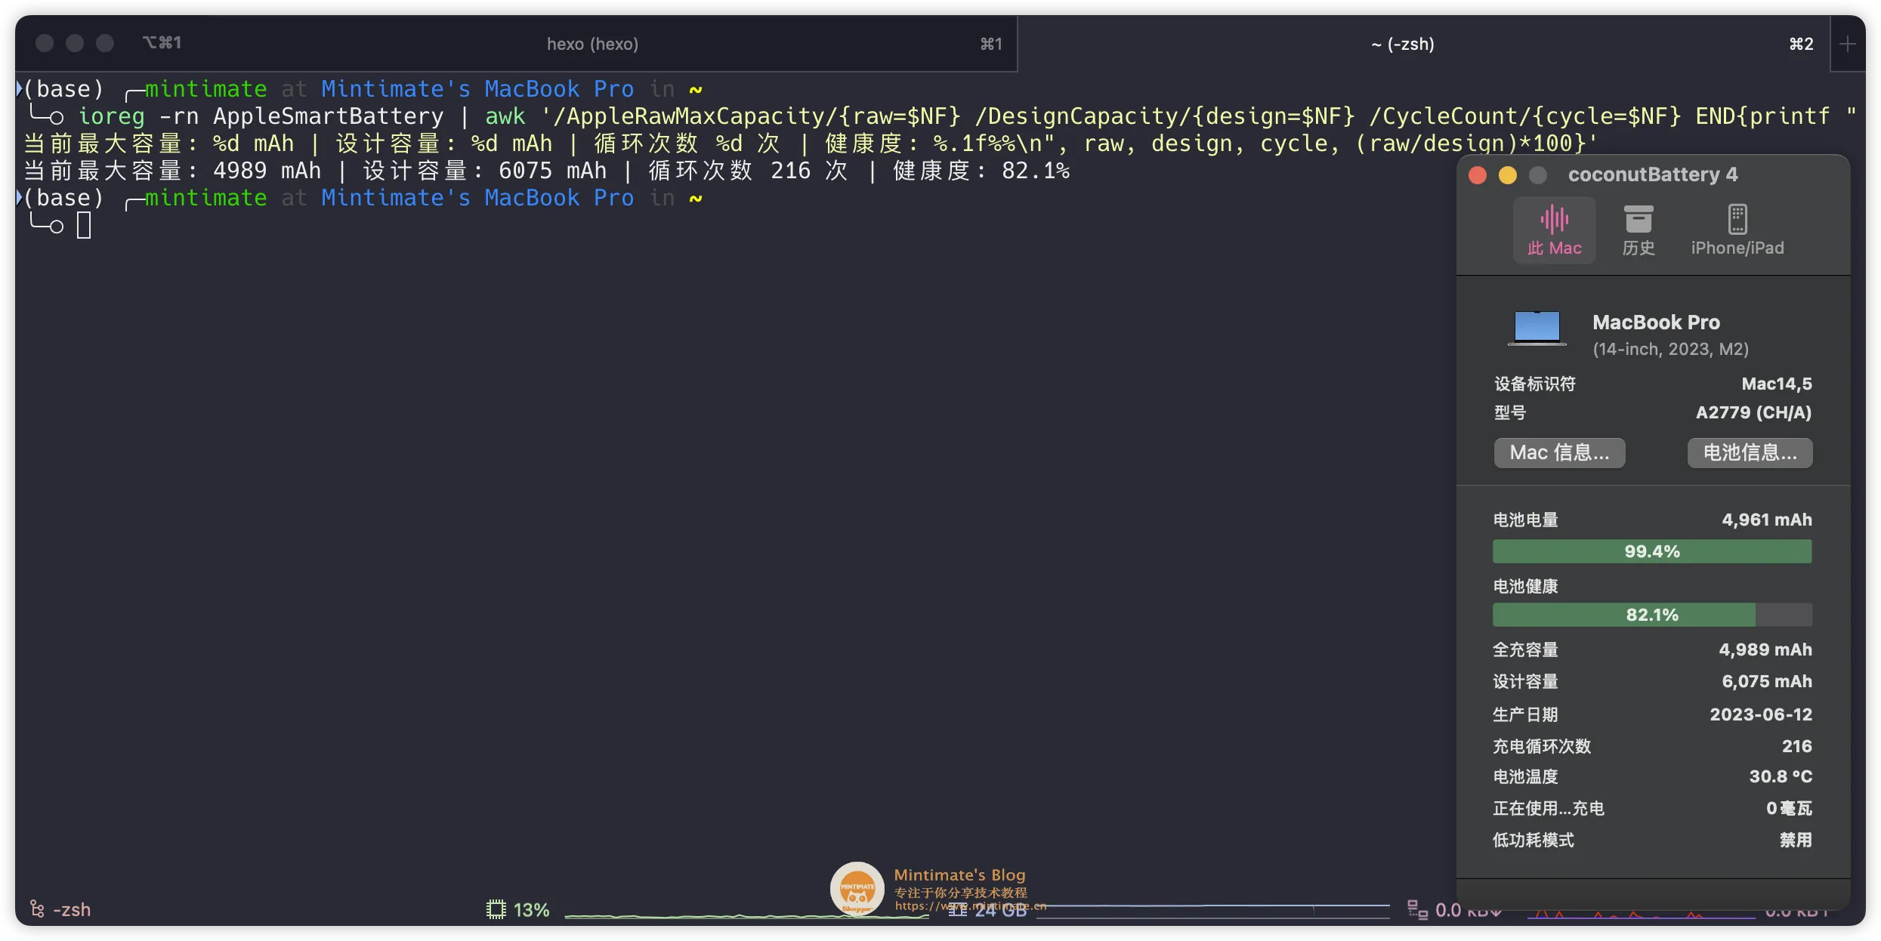
Task: Open the 历史 history tab in coconutBattery
Action: coord(1638,230)
